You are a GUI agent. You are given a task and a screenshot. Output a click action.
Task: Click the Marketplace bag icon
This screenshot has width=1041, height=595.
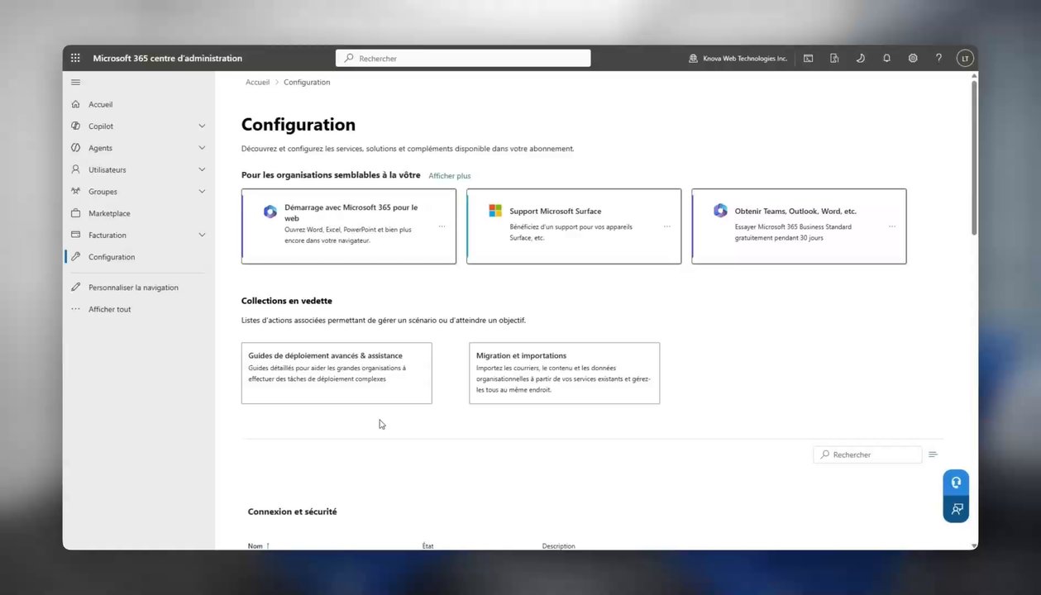[76, 213]
